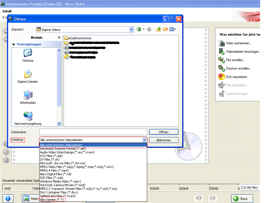Screen dimensions: 268x203
Task: Click the Öffnen button
Action: pyautogui.click(x=163, y=132)
